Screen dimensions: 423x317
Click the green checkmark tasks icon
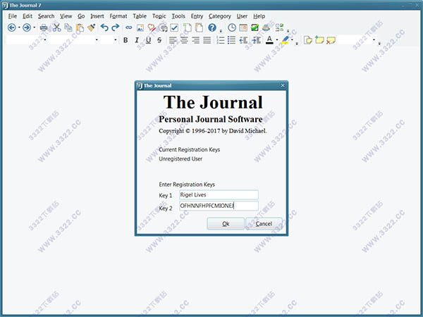pos(255,27)
